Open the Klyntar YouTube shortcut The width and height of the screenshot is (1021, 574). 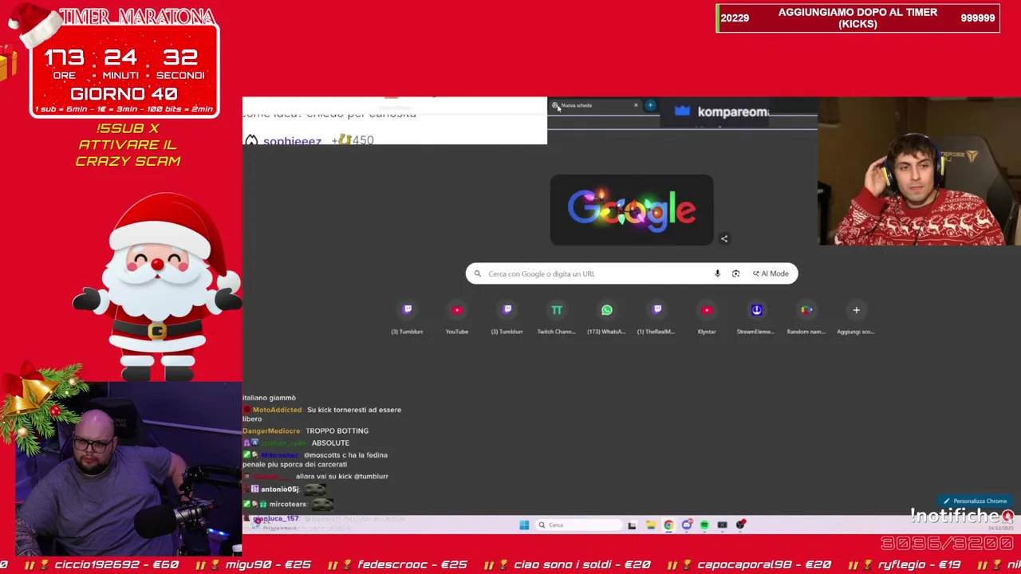707,316
